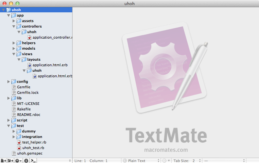Viewport: 259px width, 163px height.
Task: Click the sidebar resize grip in the bottom bar
Action: tap(70, 160)
